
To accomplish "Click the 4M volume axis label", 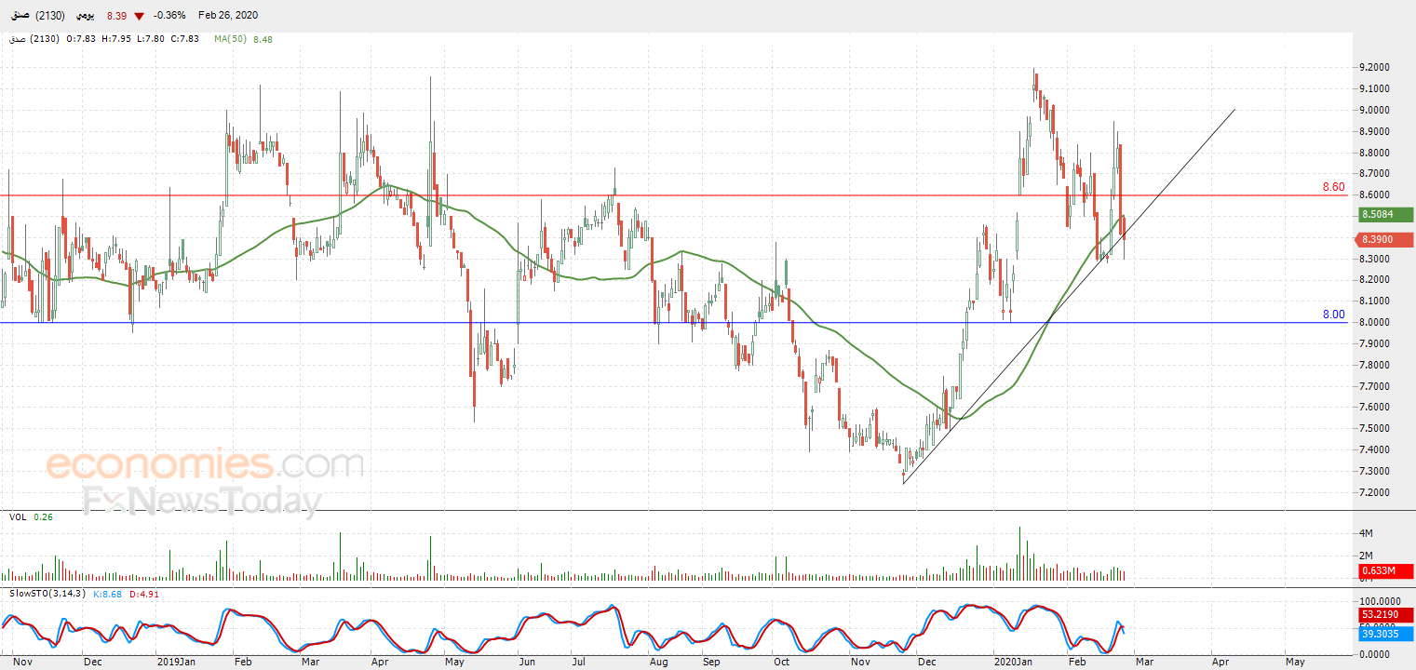I will [1367, 533].
